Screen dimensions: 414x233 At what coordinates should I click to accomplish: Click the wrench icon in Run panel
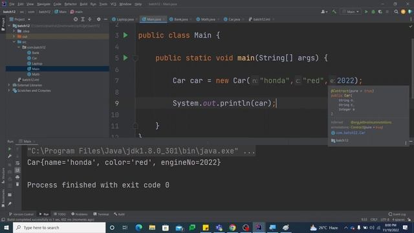pos(10,156)
